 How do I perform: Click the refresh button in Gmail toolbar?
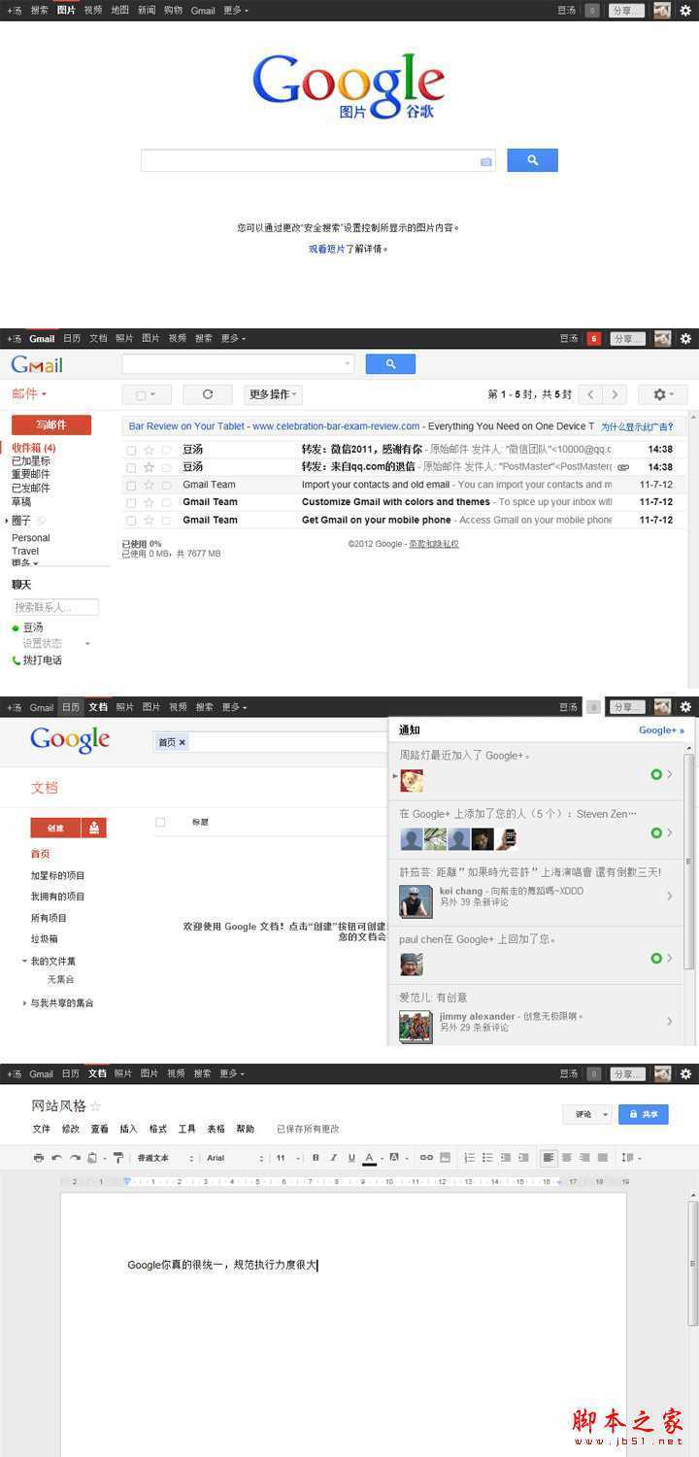click(207, 394)
